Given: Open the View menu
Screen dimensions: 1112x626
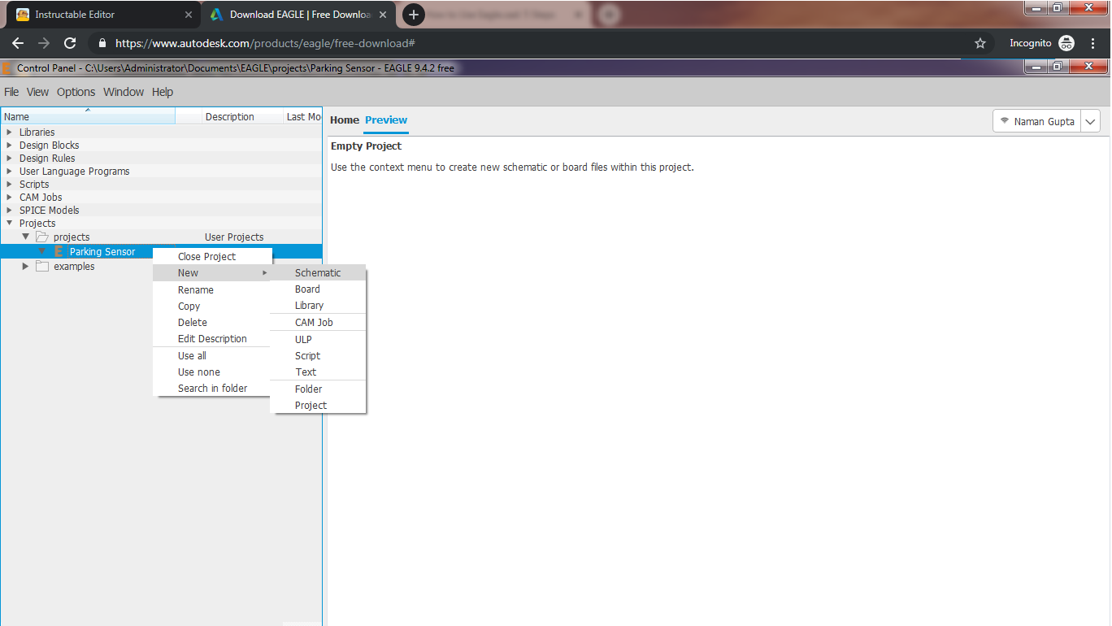Looking at the screenshot, I should coord(37,92).
